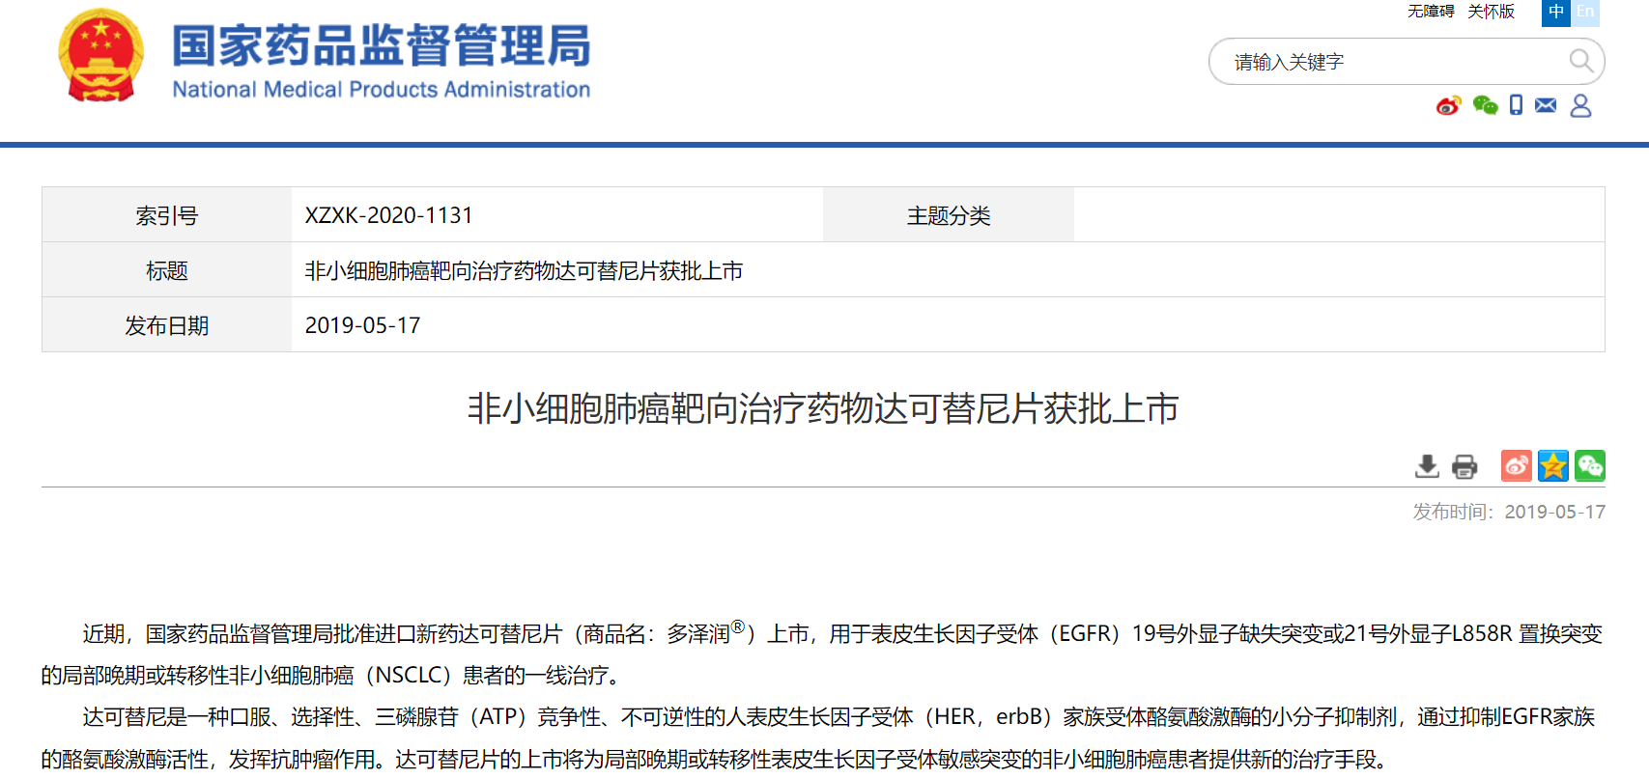Click the 索引号 label cell

pos(167,215)
